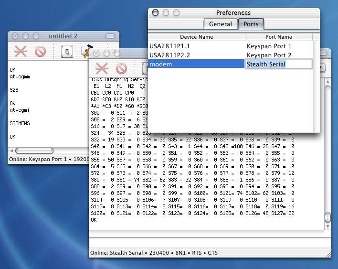Click the 'untitled 2' window title bar text

(x=63, y=36)
